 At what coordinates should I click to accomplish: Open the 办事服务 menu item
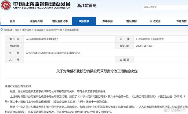pos(107,21)
